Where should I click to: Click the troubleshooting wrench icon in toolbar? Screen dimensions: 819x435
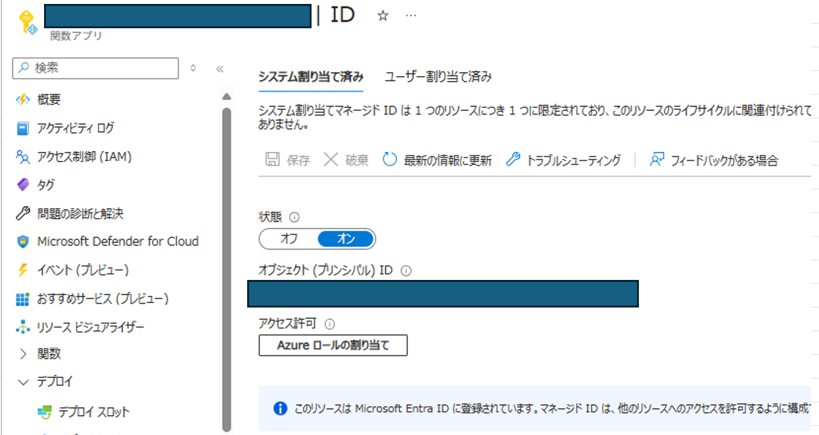pos(513,160)
